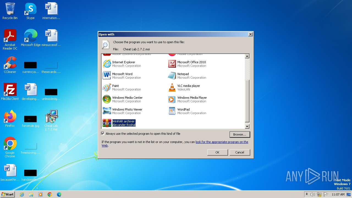Select Windows Media Center icon
Screen dimensions: 352x198
[x=107, y=99]
